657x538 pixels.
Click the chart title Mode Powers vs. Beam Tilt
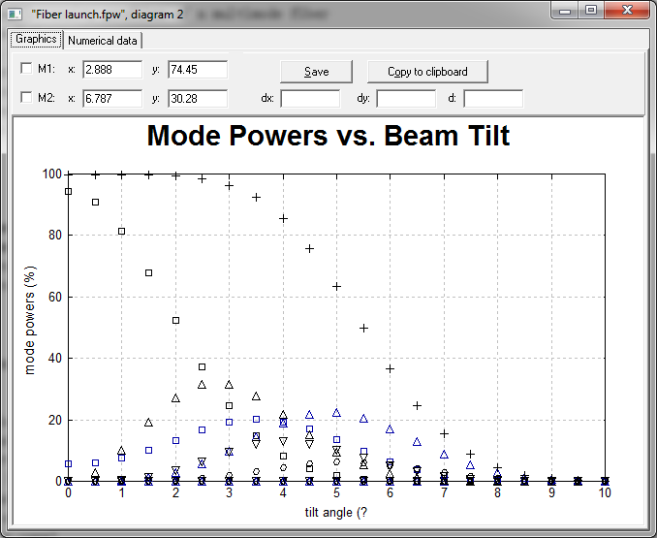pos(328,136)
